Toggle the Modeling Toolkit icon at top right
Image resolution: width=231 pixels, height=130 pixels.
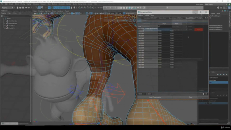click(x=218, y=8)
